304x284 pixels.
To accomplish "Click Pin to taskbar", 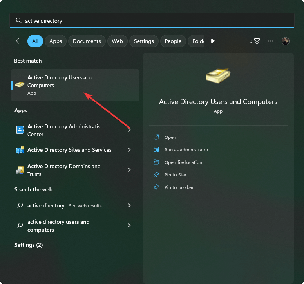I will click(179, 187).
